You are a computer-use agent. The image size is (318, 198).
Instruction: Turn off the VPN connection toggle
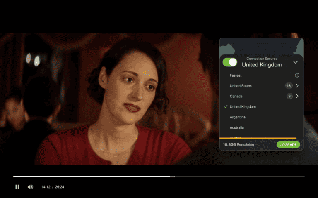point(230,62)
